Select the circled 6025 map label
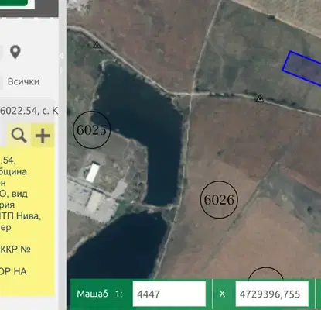 click(x=92, y=129)
